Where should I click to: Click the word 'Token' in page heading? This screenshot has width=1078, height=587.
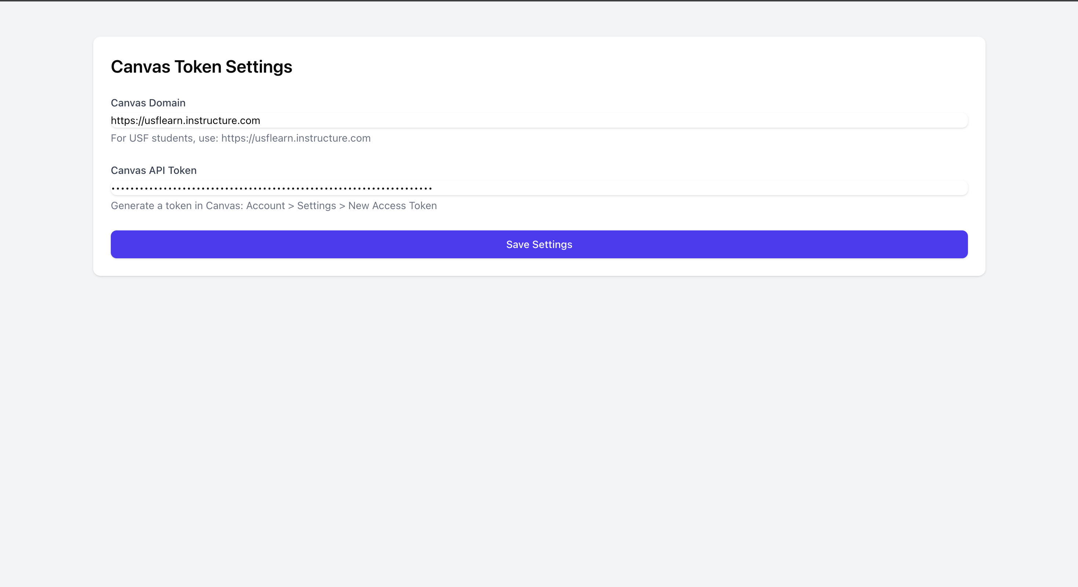198,67
